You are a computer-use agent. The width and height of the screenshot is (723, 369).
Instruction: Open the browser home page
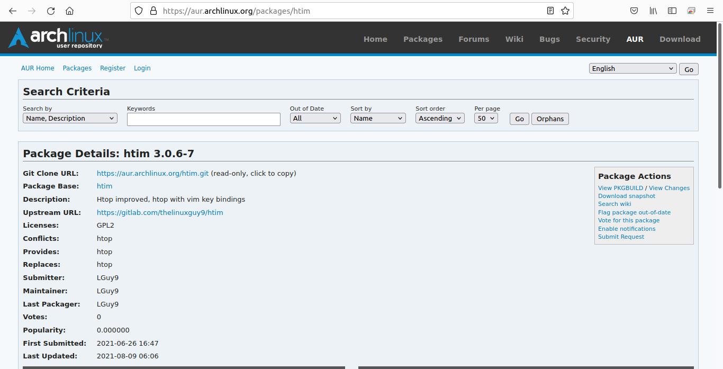(x=69, y=11)
